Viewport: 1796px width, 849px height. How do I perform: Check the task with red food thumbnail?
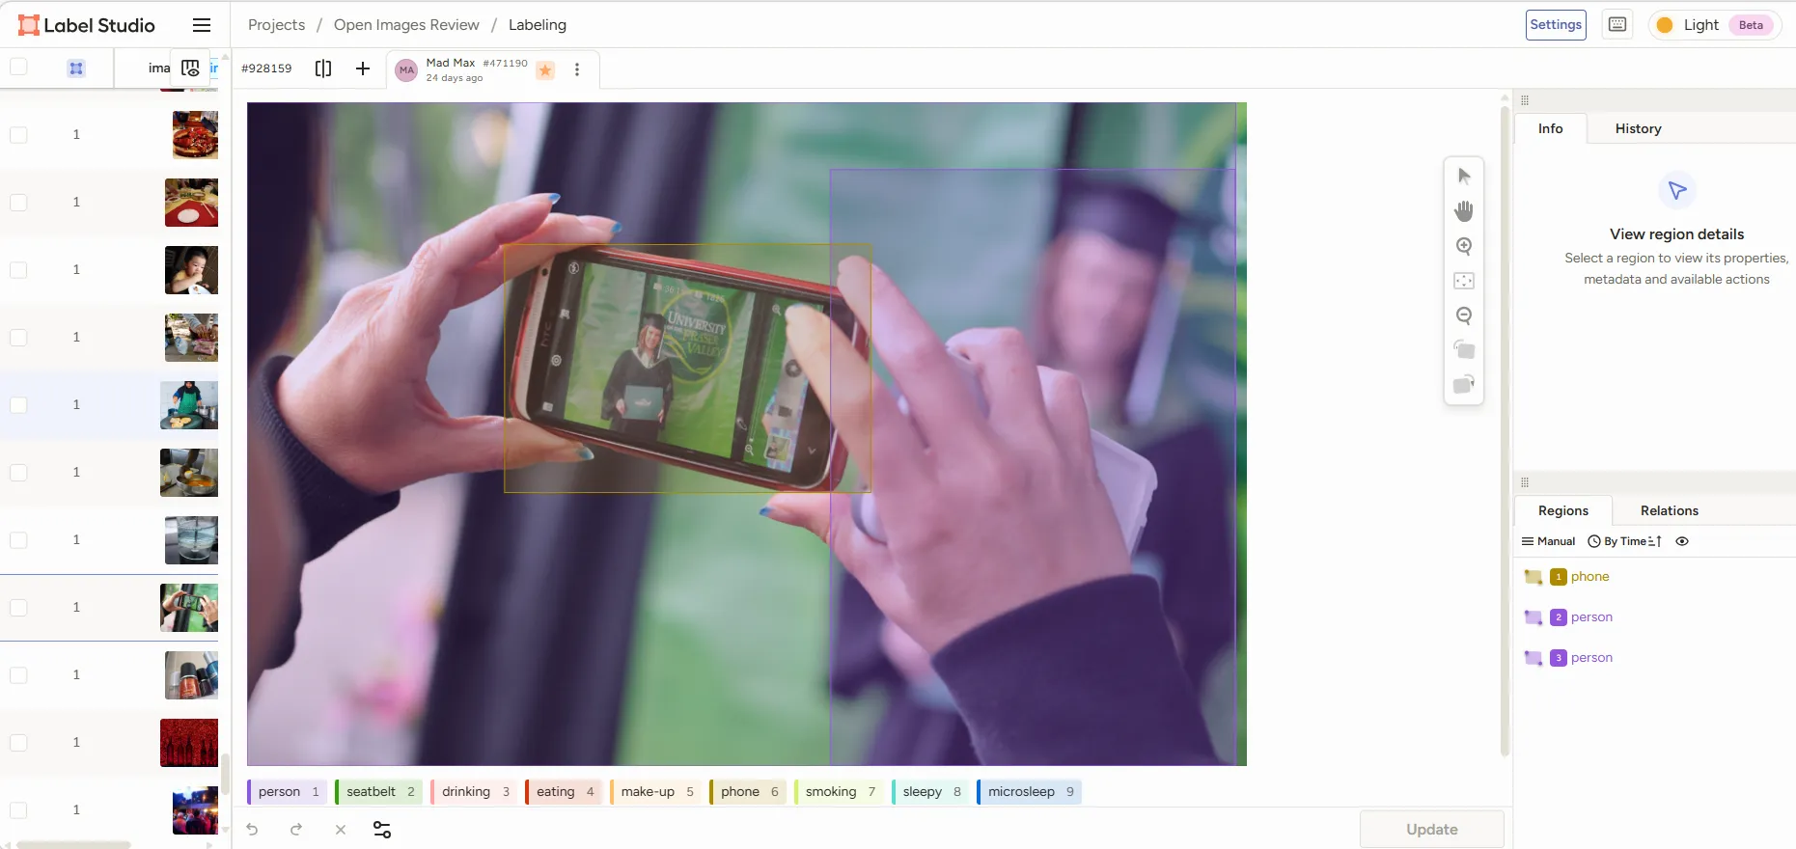tap(18, 135)
